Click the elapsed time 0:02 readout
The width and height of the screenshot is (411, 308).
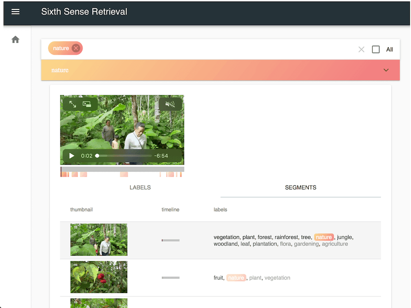(86, 156)
